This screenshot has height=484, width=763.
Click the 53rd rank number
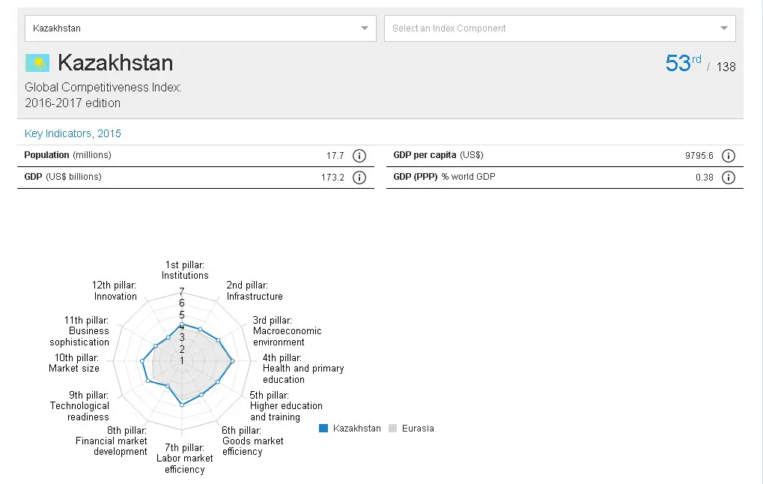(683, 63)
